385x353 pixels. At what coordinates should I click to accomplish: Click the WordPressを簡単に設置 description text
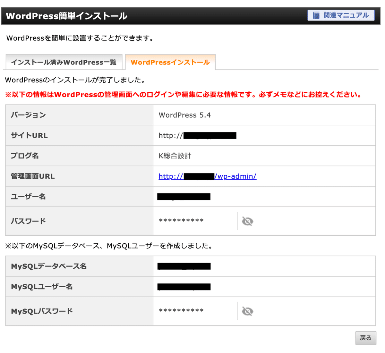[x=80, y=38]
